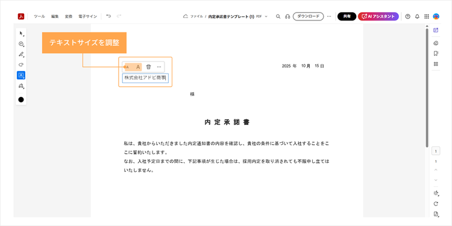The image size is (452, 226).
Task: Open the comments panel in right sidebar
Action: pos(436,43)
